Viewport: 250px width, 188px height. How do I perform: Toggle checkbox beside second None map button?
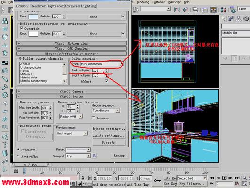click(123, 33)
